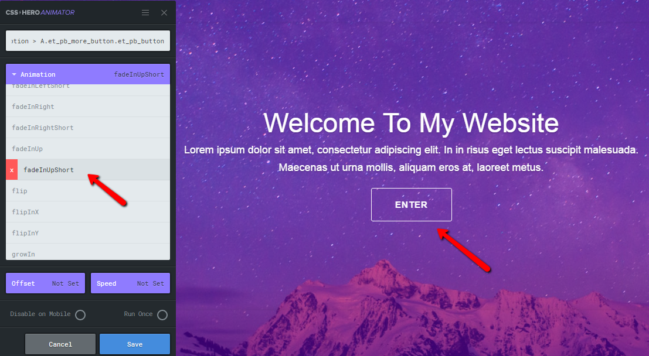Image resolution: width=649 pixels, height=356 pixels.
Task: Close the CSS Hero Animator panel
Action: coord(164,12)
